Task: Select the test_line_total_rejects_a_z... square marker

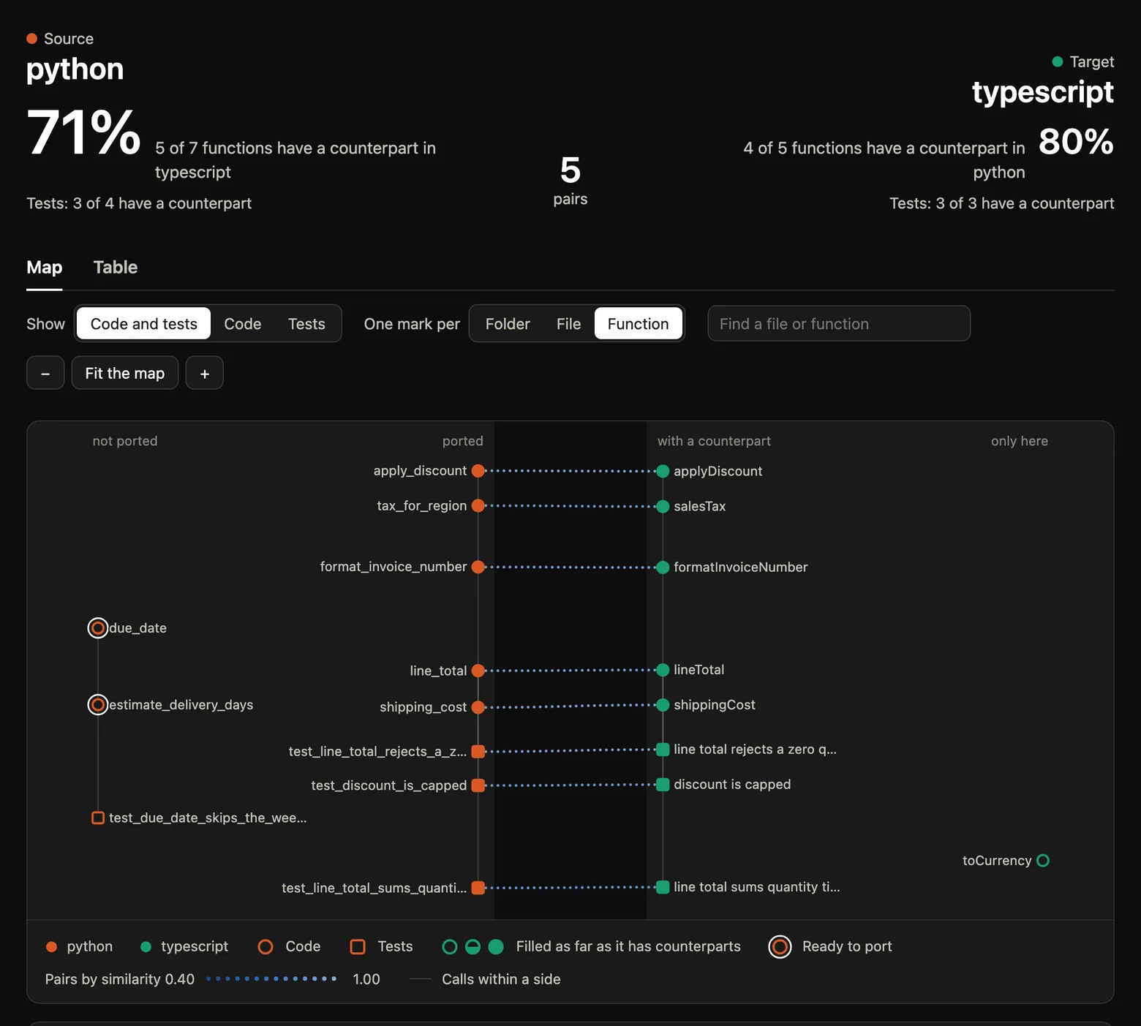Action: 478,751
